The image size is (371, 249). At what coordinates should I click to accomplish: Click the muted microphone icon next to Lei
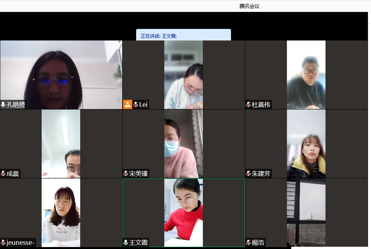pos(136,104)
